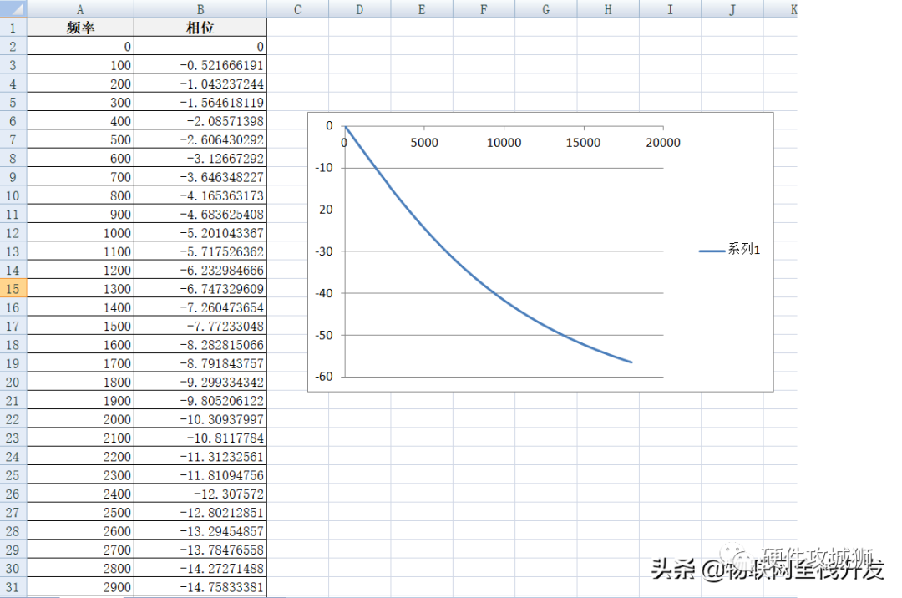Select cell with frequency 1600
The width and height of the screenshot is (902, 598).
click(80, 344)
